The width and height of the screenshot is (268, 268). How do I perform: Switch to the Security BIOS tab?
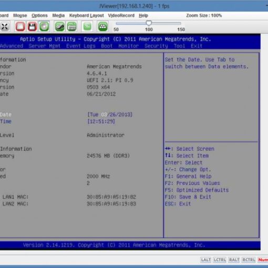click(156, 46)
